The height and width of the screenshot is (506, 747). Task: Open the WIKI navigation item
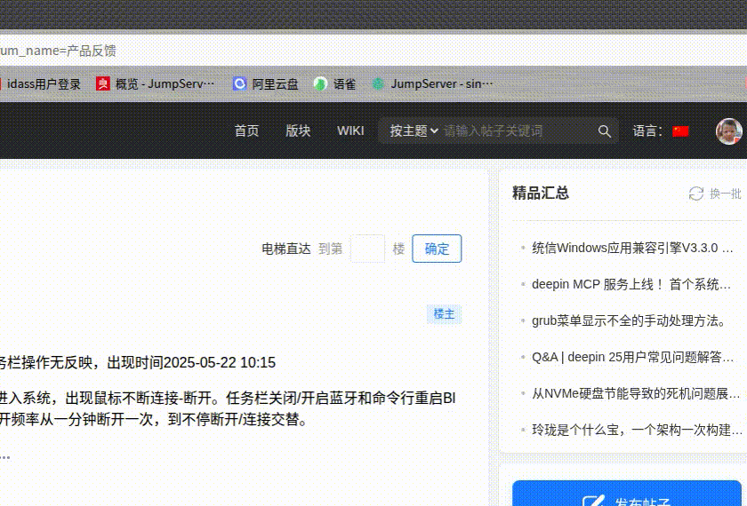350,130
